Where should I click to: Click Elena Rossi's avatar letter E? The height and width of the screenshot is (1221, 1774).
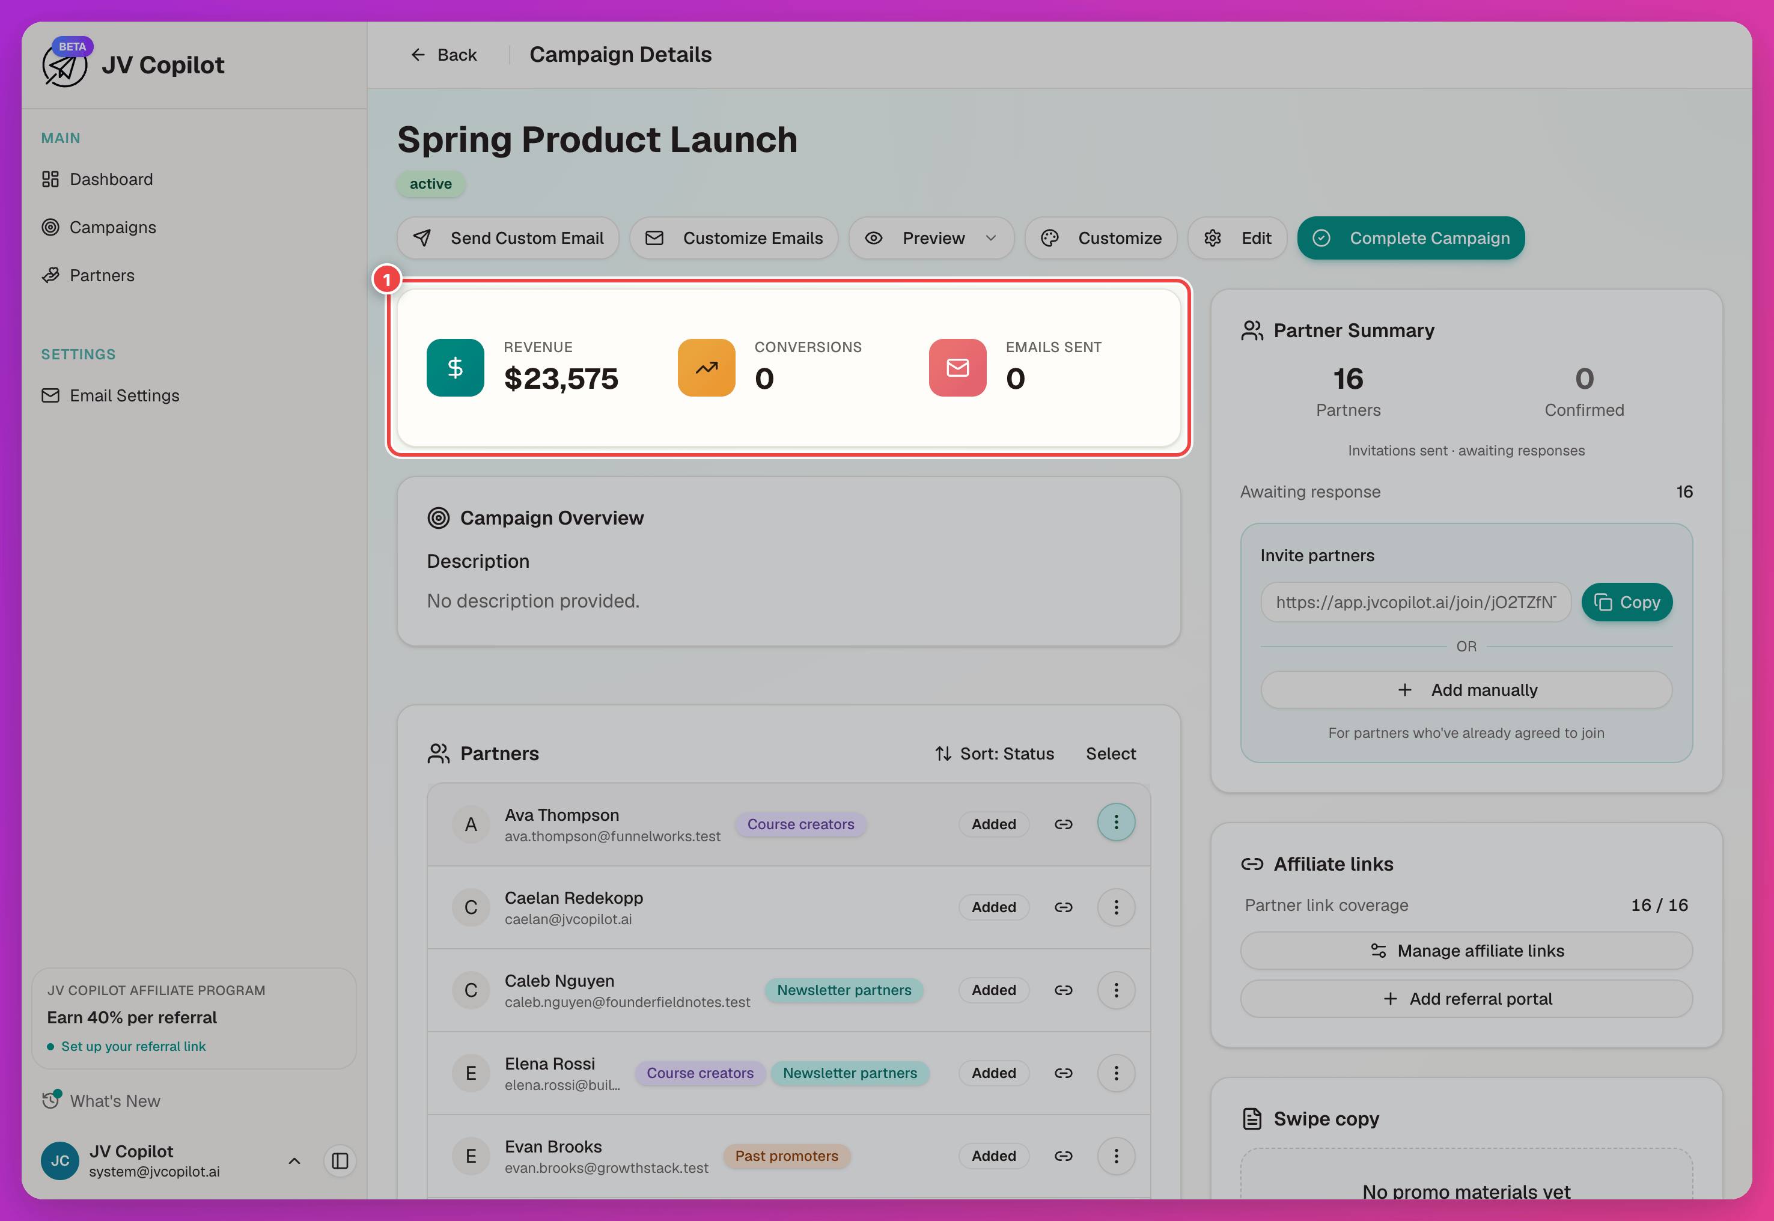click(x=471, y=1073)
